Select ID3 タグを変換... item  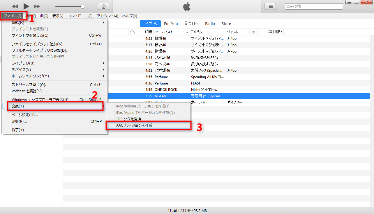[148, 119]
